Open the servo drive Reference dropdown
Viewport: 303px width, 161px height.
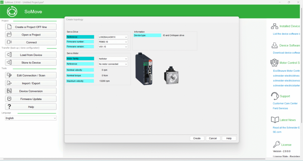click(x=113, y=37)
